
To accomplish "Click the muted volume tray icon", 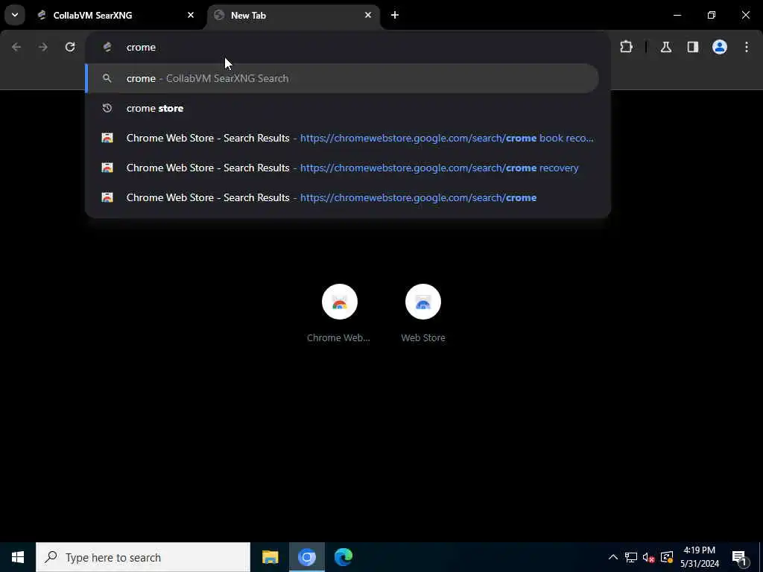I will pos(649,557).
